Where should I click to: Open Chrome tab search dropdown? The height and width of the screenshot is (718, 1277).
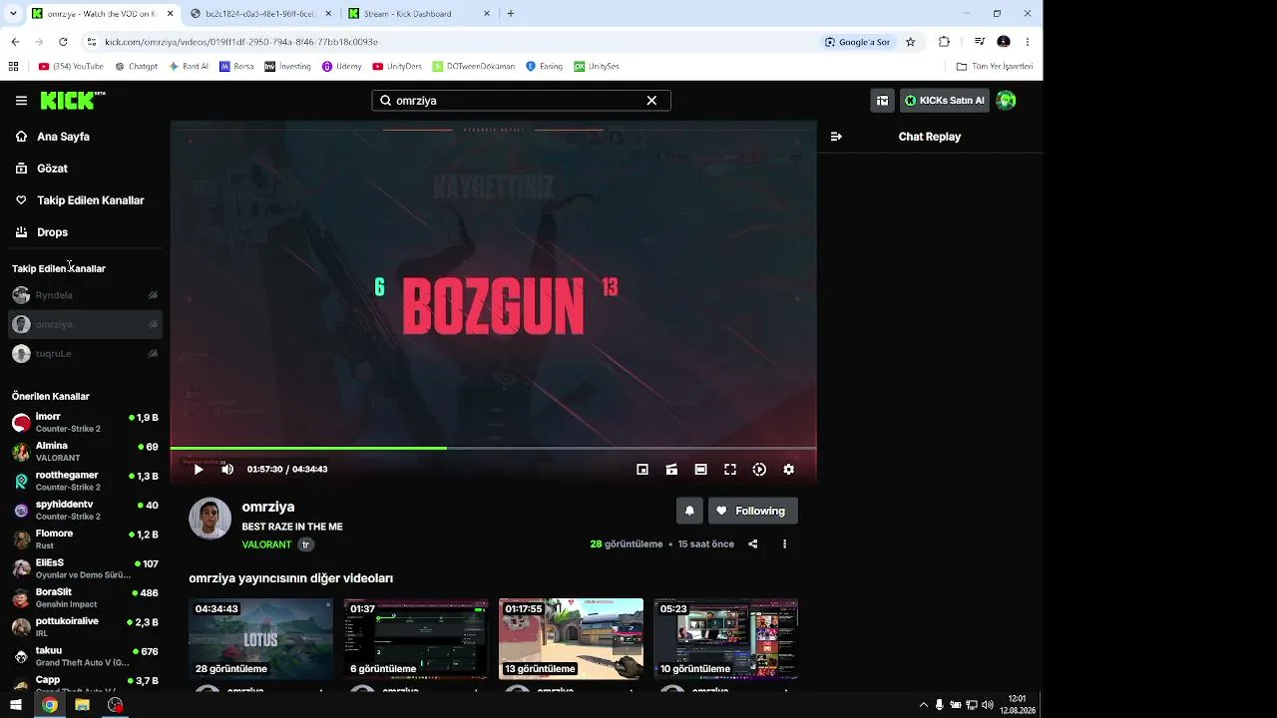(13, 14)
